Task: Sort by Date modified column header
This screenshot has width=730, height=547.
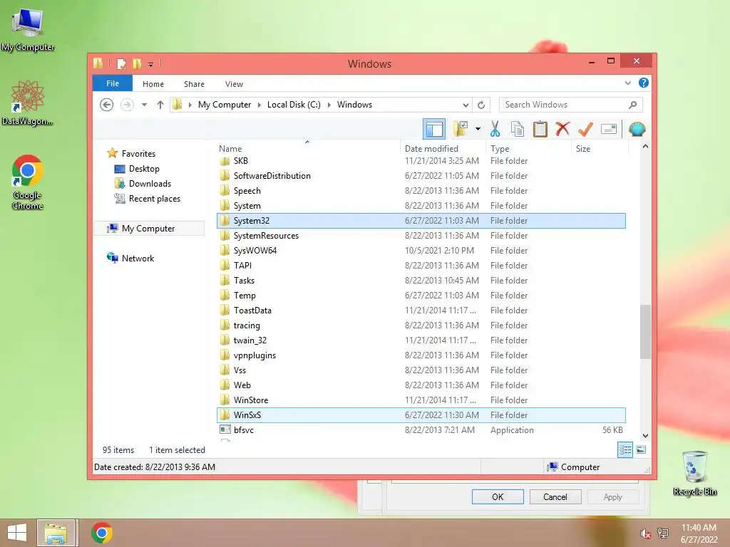Action: [443, 148]
